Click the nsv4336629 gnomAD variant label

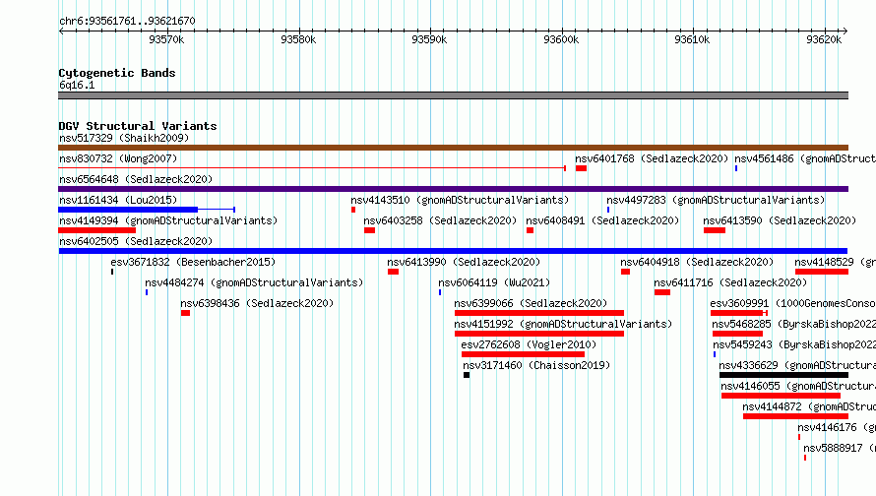797,365
